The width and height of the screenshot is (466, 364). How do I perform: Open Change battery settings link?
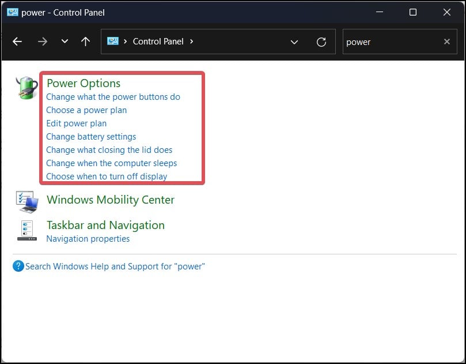pyautogui.click(x=91, y=137)
